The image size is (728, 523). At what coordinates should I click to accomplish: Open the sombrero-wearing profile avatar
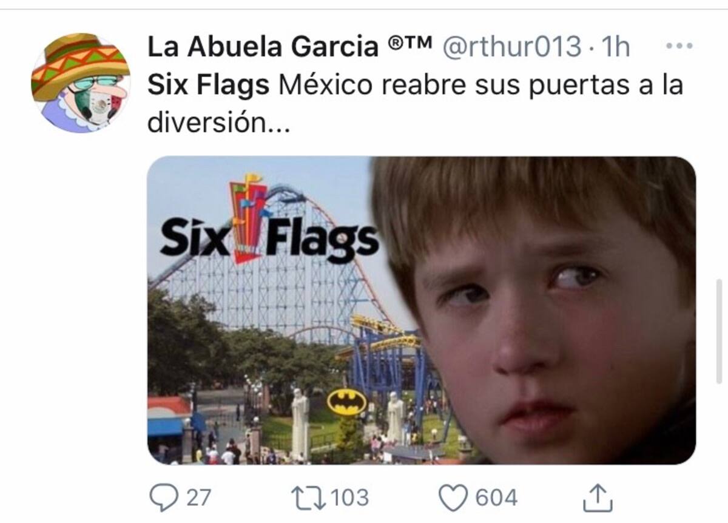pyautogui.click(x=81, y=83)
